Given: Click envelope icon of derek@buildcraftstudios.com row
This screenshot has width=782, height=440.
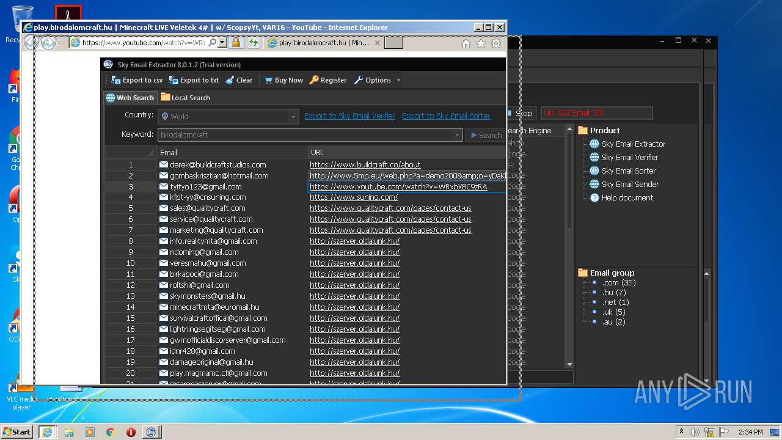Looking at the screenshot, I should coord(164,164).
